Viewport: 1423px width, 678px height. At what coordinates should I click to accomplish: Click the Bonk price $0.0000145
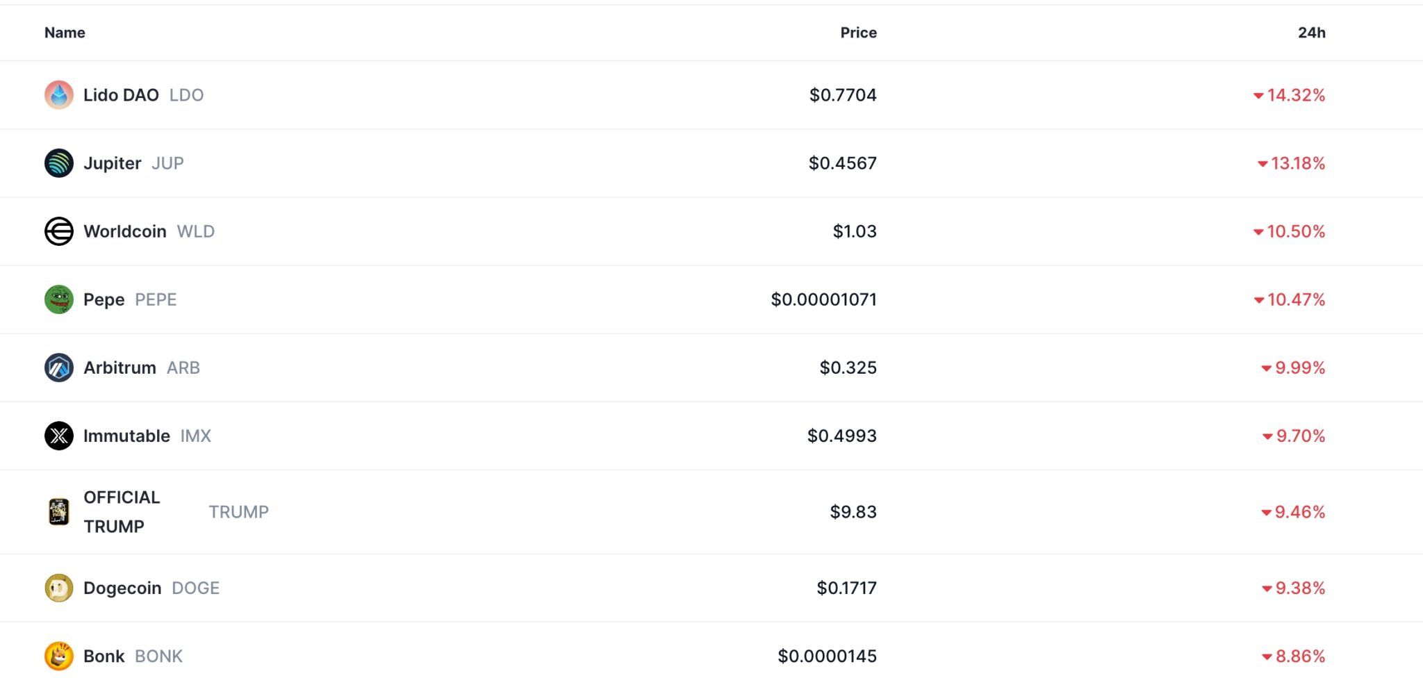click(x=827, y=656)
